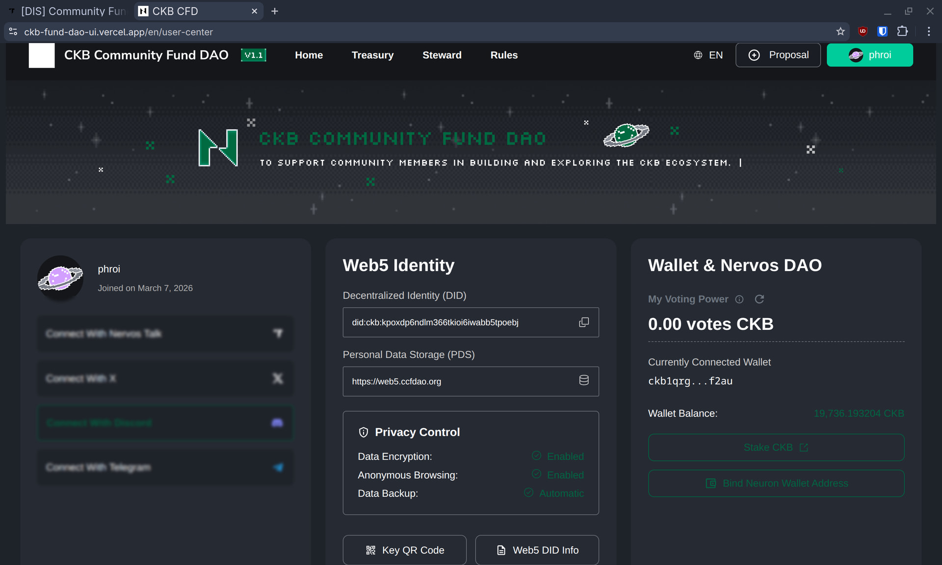The width and height of the screenshot is (942, 565).
Task: Open the Bitwarden extension icon
Action: (882, 31)
